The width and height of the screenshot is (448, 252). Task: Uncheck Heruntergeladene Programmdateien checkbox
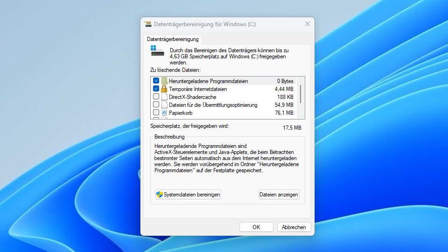[x=156, y=81]
